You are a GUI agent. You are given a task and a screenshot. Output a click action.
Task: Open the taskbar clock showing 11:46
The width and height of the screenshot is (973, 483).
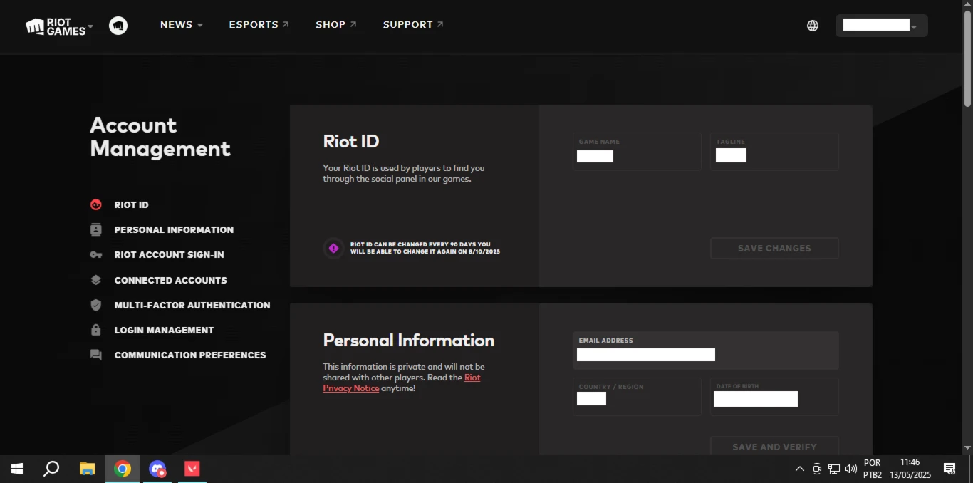[910, 469]
